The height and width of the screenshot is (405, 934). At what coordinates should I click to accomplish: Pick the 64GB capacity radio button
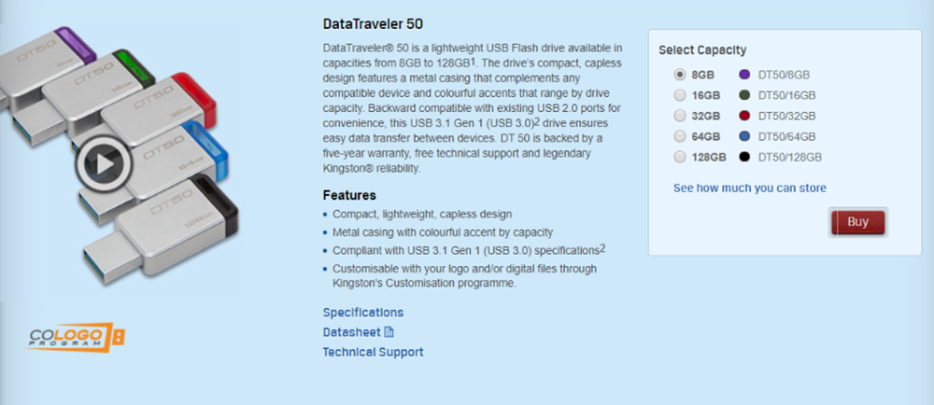pos(679,136)
